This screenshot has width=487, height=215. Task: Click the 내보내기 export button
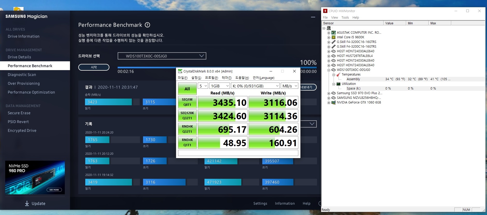coord(308,87)
